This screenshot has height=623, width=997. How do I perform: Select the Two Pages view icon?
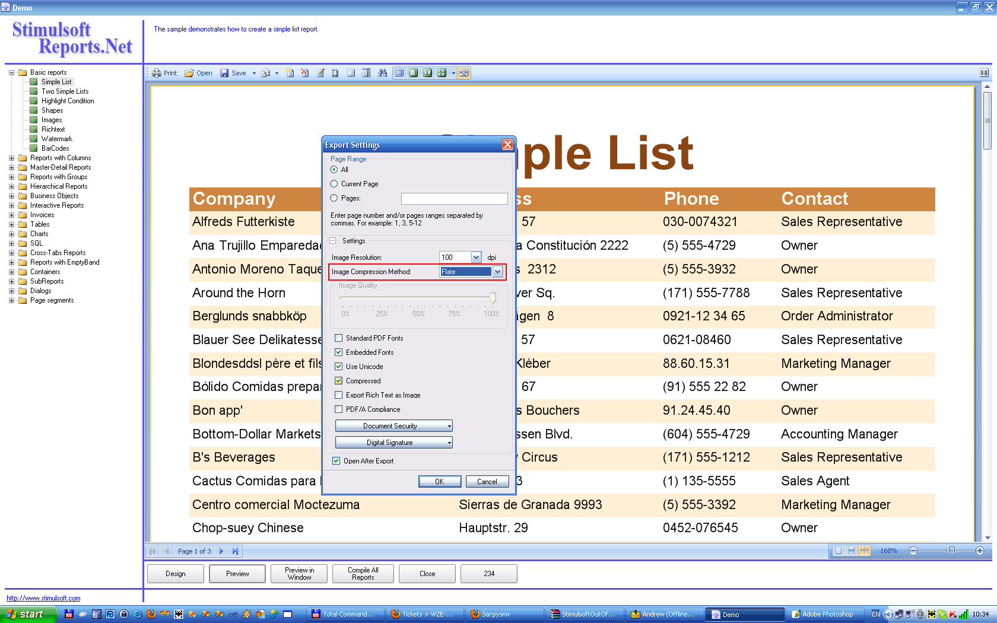point(427,73)
